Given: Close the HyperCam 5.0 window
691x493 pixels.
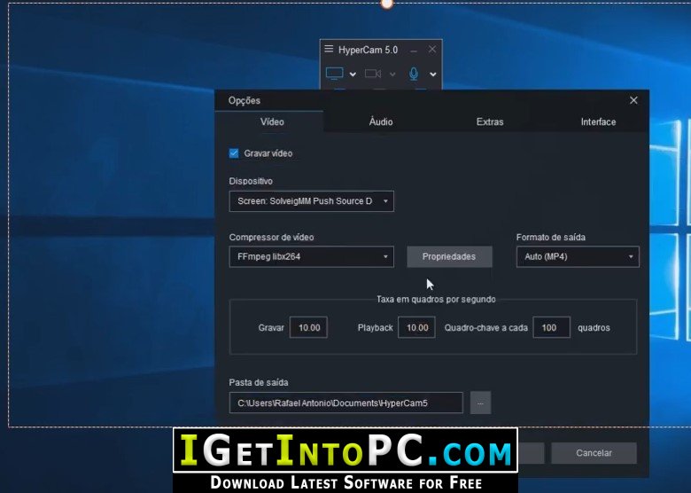Looking at the screenshot, I should tap(432, 50).
